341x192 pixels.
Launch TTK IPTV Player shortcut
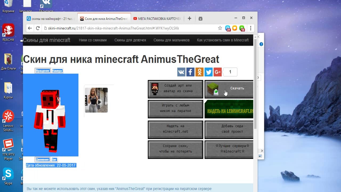point(8,150)
